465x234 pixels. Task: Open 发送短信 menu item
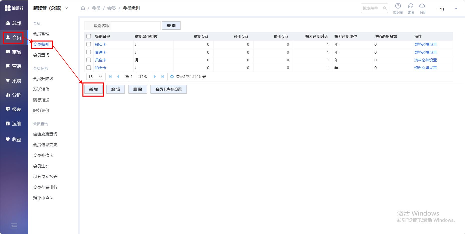click(x=41, y=89)
